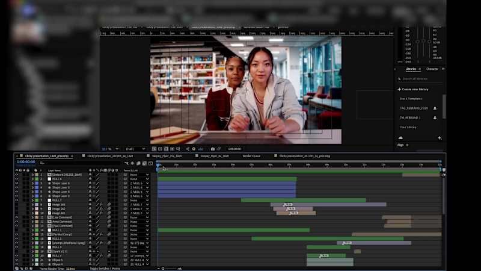This screenshot has height=271, width=481.
Task: Open the parent dropdown for the Endcard layer
Action: [139, 175]
